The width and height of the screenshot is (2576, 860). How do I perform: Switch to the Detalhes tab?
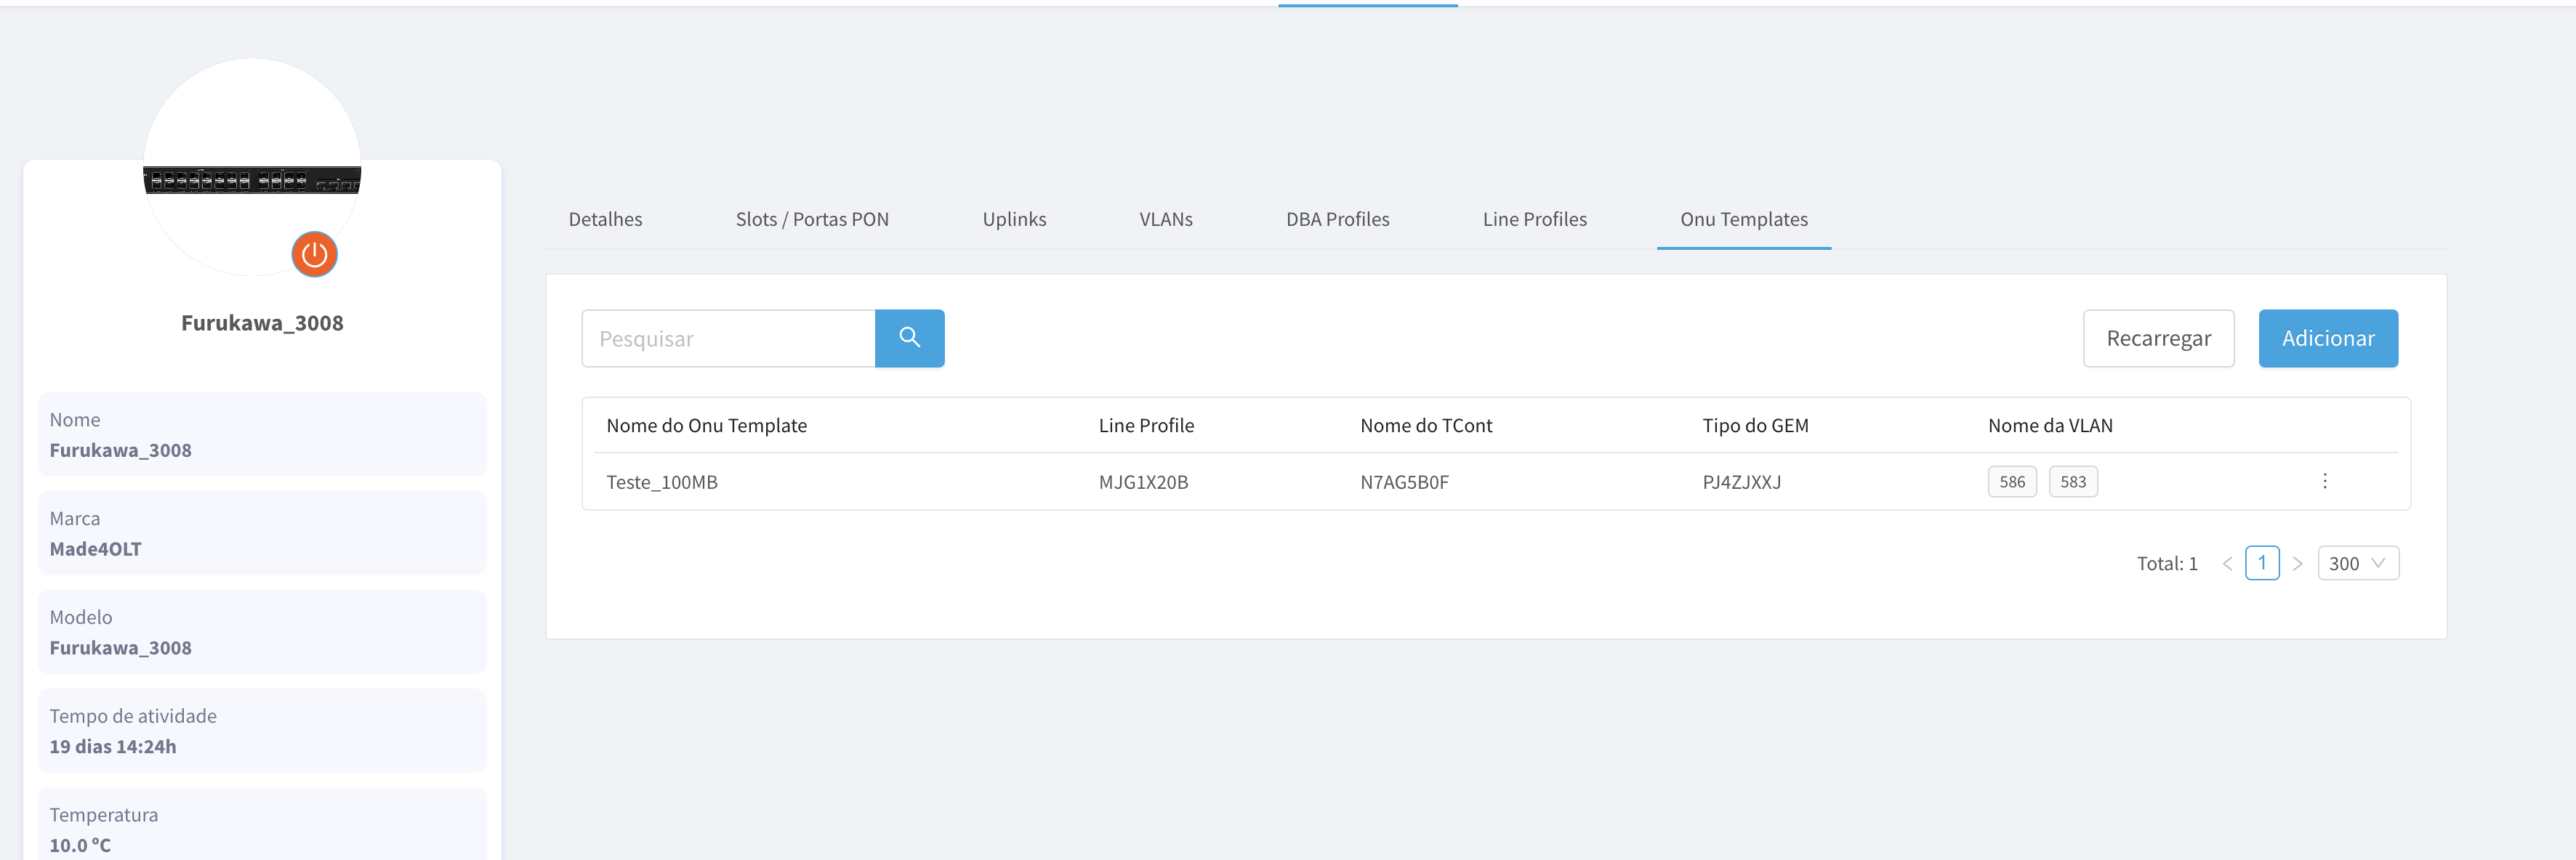[605, 219]
